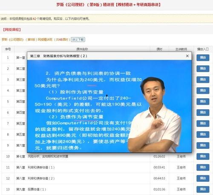Viewport: 213px width, 195px height.
Task: Click sequence number 13 in the table
Action: [x=8, y=189]
